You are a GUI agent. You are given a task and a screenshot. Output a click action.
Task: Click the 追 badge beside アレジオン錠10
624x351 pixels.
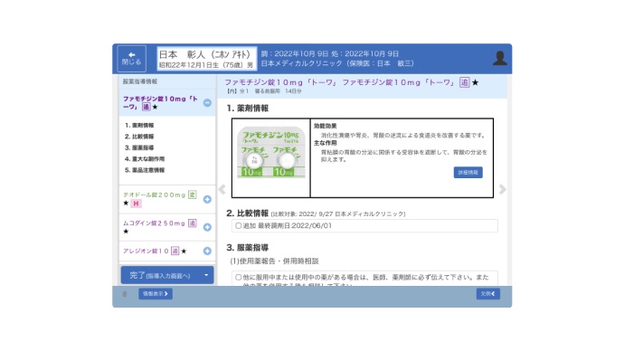(175, 251)
